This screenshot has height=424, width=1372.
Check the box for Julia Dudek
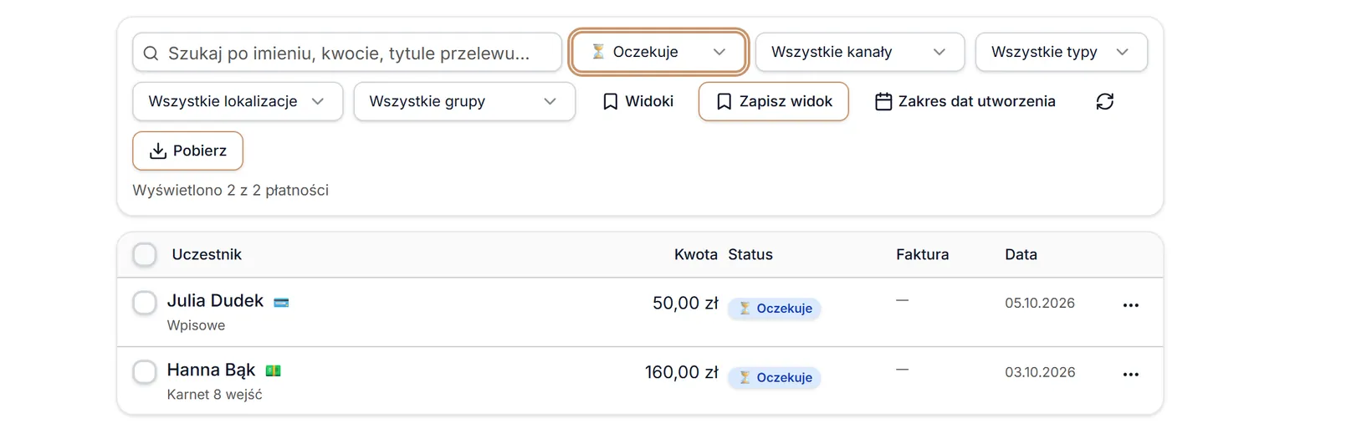click(145, 303)
